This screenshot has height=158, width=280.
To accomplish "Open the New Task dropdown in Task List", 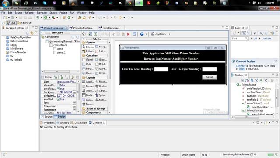I will (238, 33).
